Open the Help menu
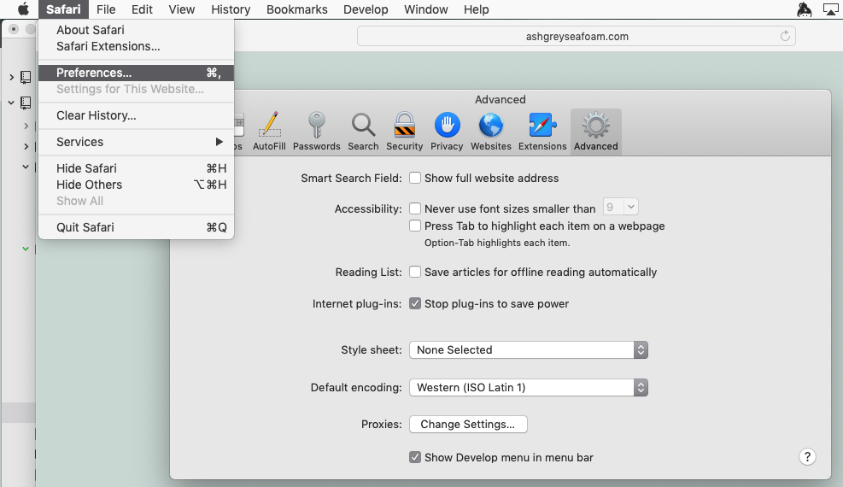843x487 pixels. [x=477, y=9]
